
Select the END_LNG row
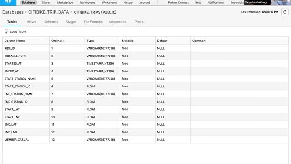145,132
